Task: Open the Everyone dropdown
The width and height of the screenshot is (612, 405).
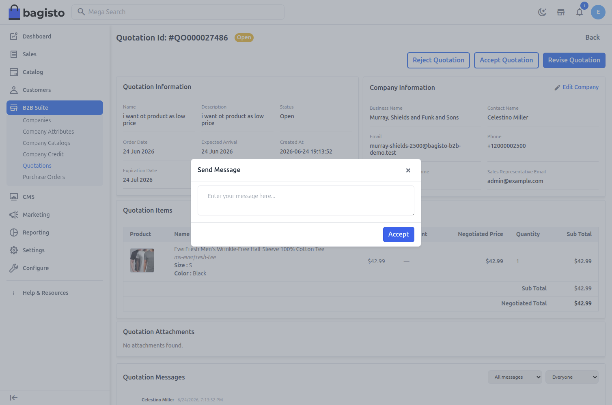Action: (x=572, y=377)
